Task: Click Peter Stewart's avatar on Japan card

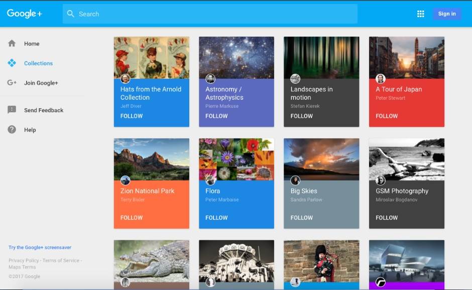Action: point(381,79)
